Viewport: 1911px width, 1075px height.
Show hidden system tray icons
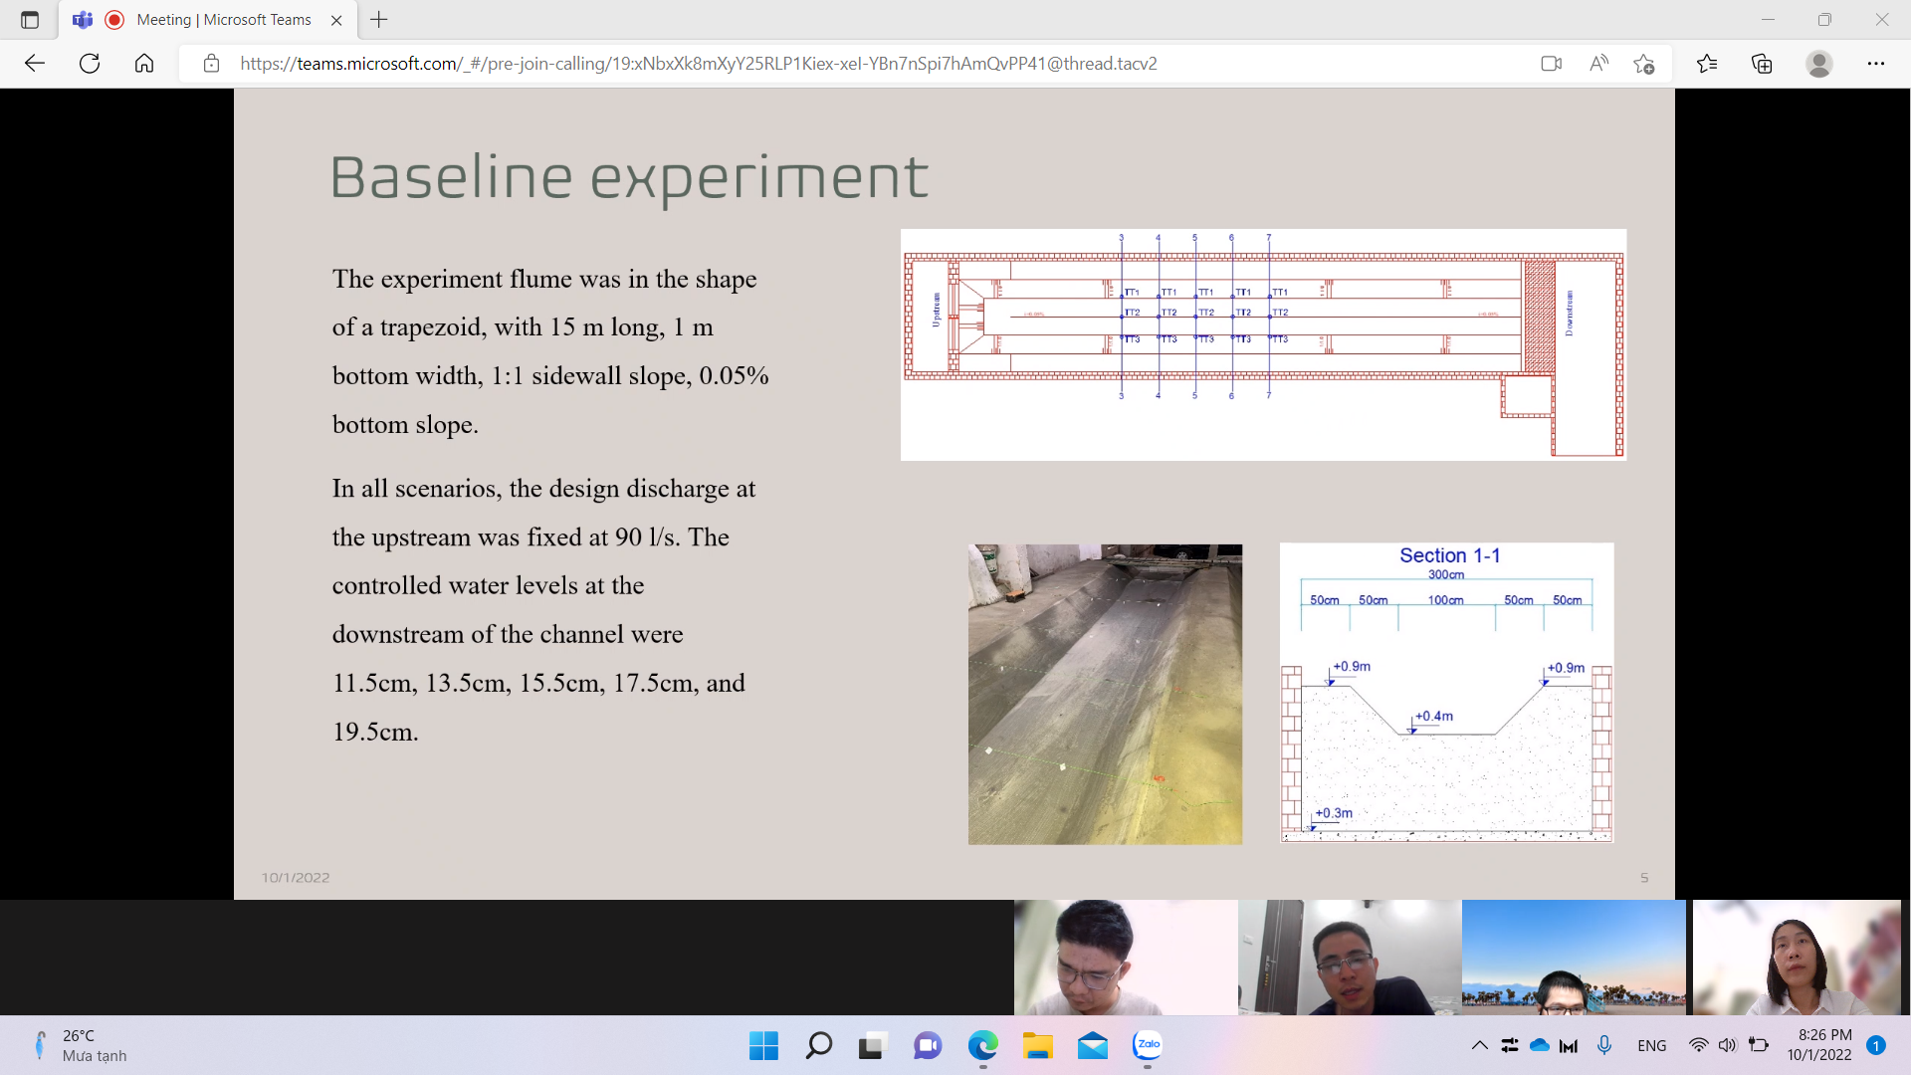[1479, 1045]
